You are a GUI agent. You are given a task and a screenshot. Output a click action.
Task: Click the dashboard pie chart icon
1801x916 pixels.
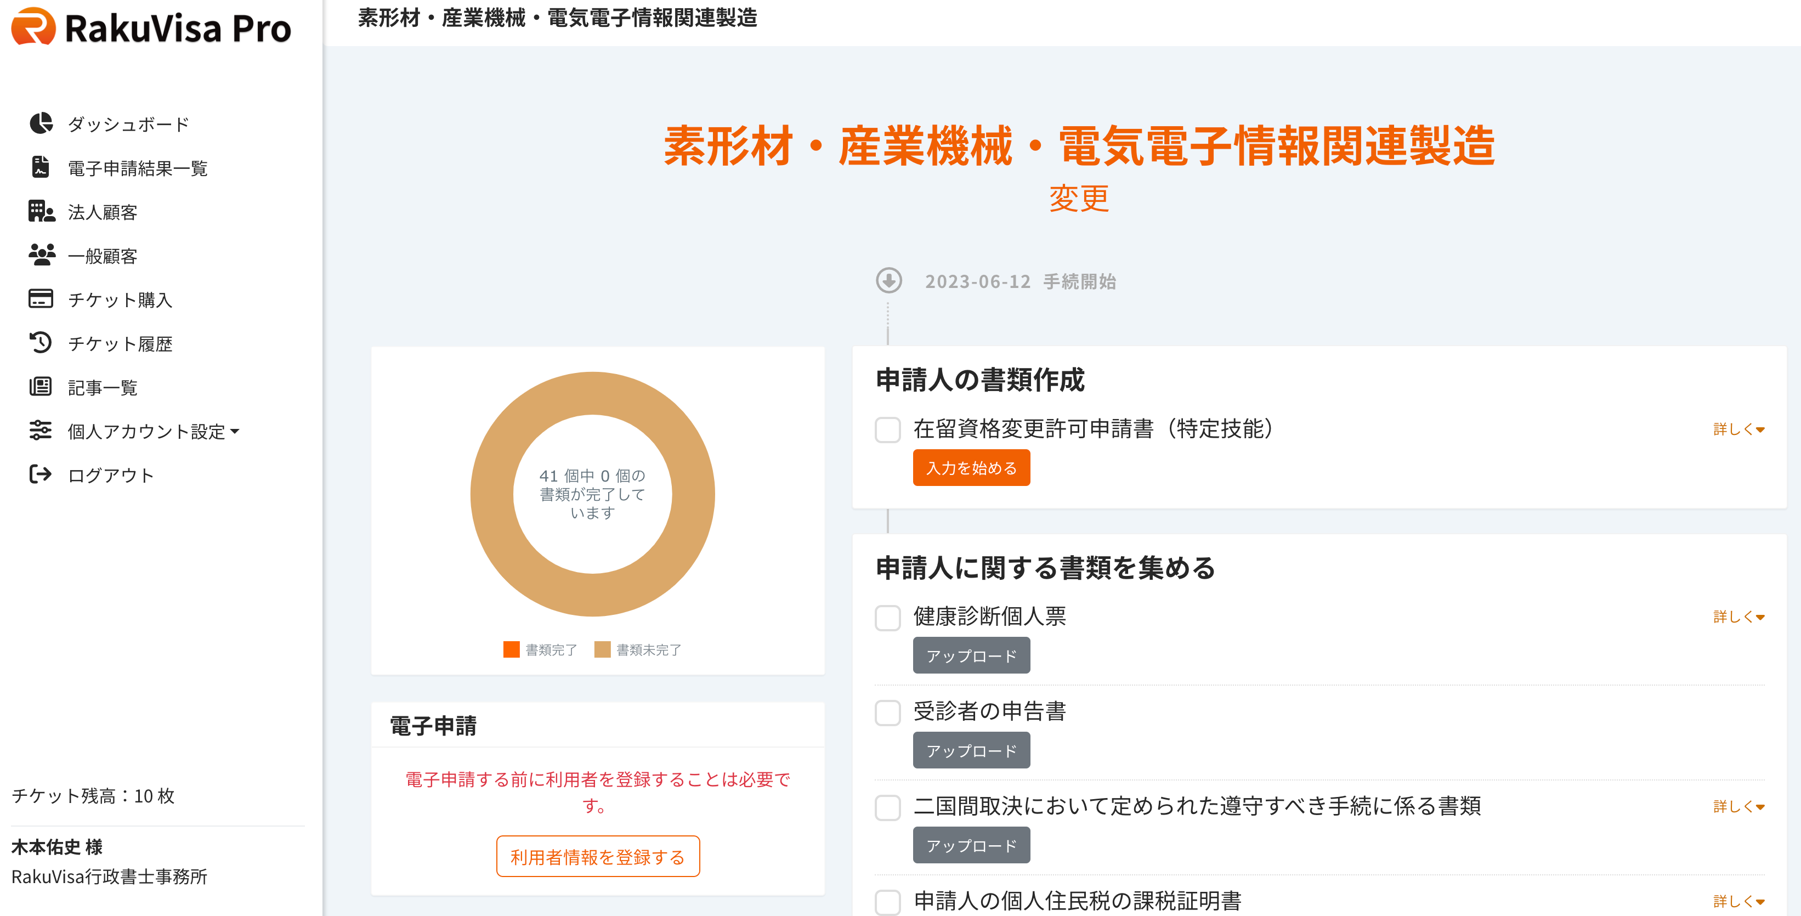click(x=41, y=123)
